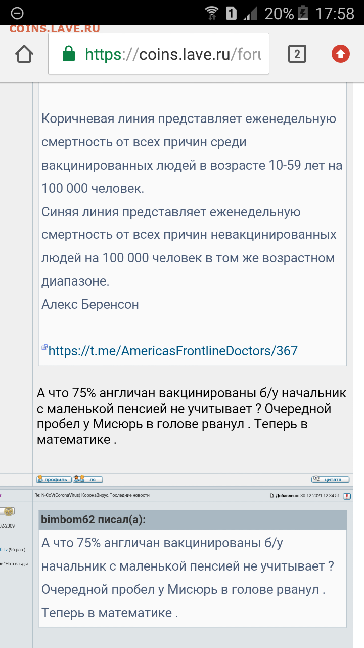Tap the external link icon before t.me URL

click(44, 347)
